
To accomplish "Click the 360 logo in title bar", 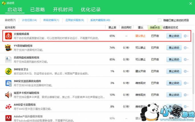I will 4,3.
